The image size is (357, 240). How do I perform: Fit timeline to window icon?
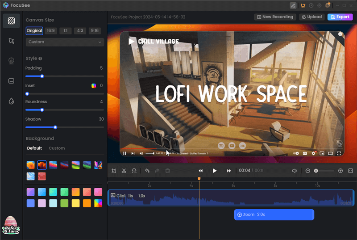tap(351, 171)
